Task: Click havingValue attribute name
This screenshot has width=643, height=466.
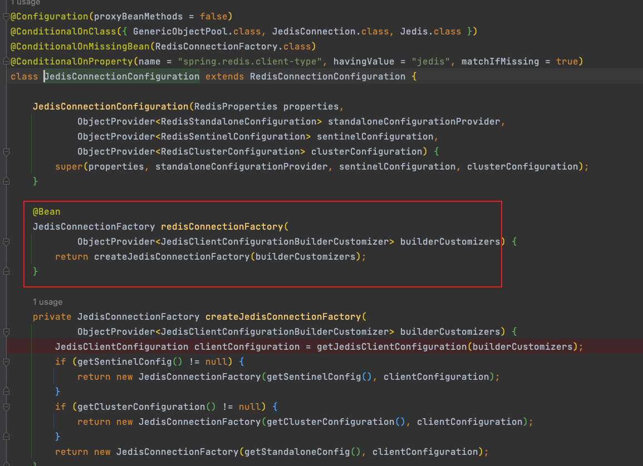Action: coord(364,61)
